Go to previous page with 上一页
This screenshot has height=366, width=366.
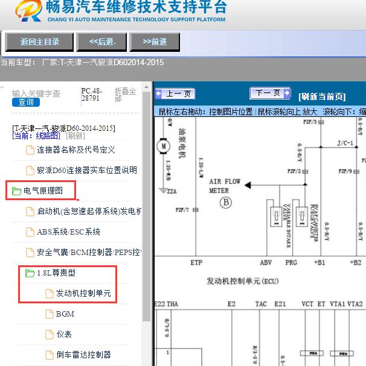pyautogui.click(x=175, y=94)
